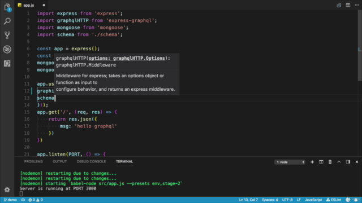This screenshot has height=203, width=362.
Task: Switch to the TERMINAL tab
Action: coord(124,162)
